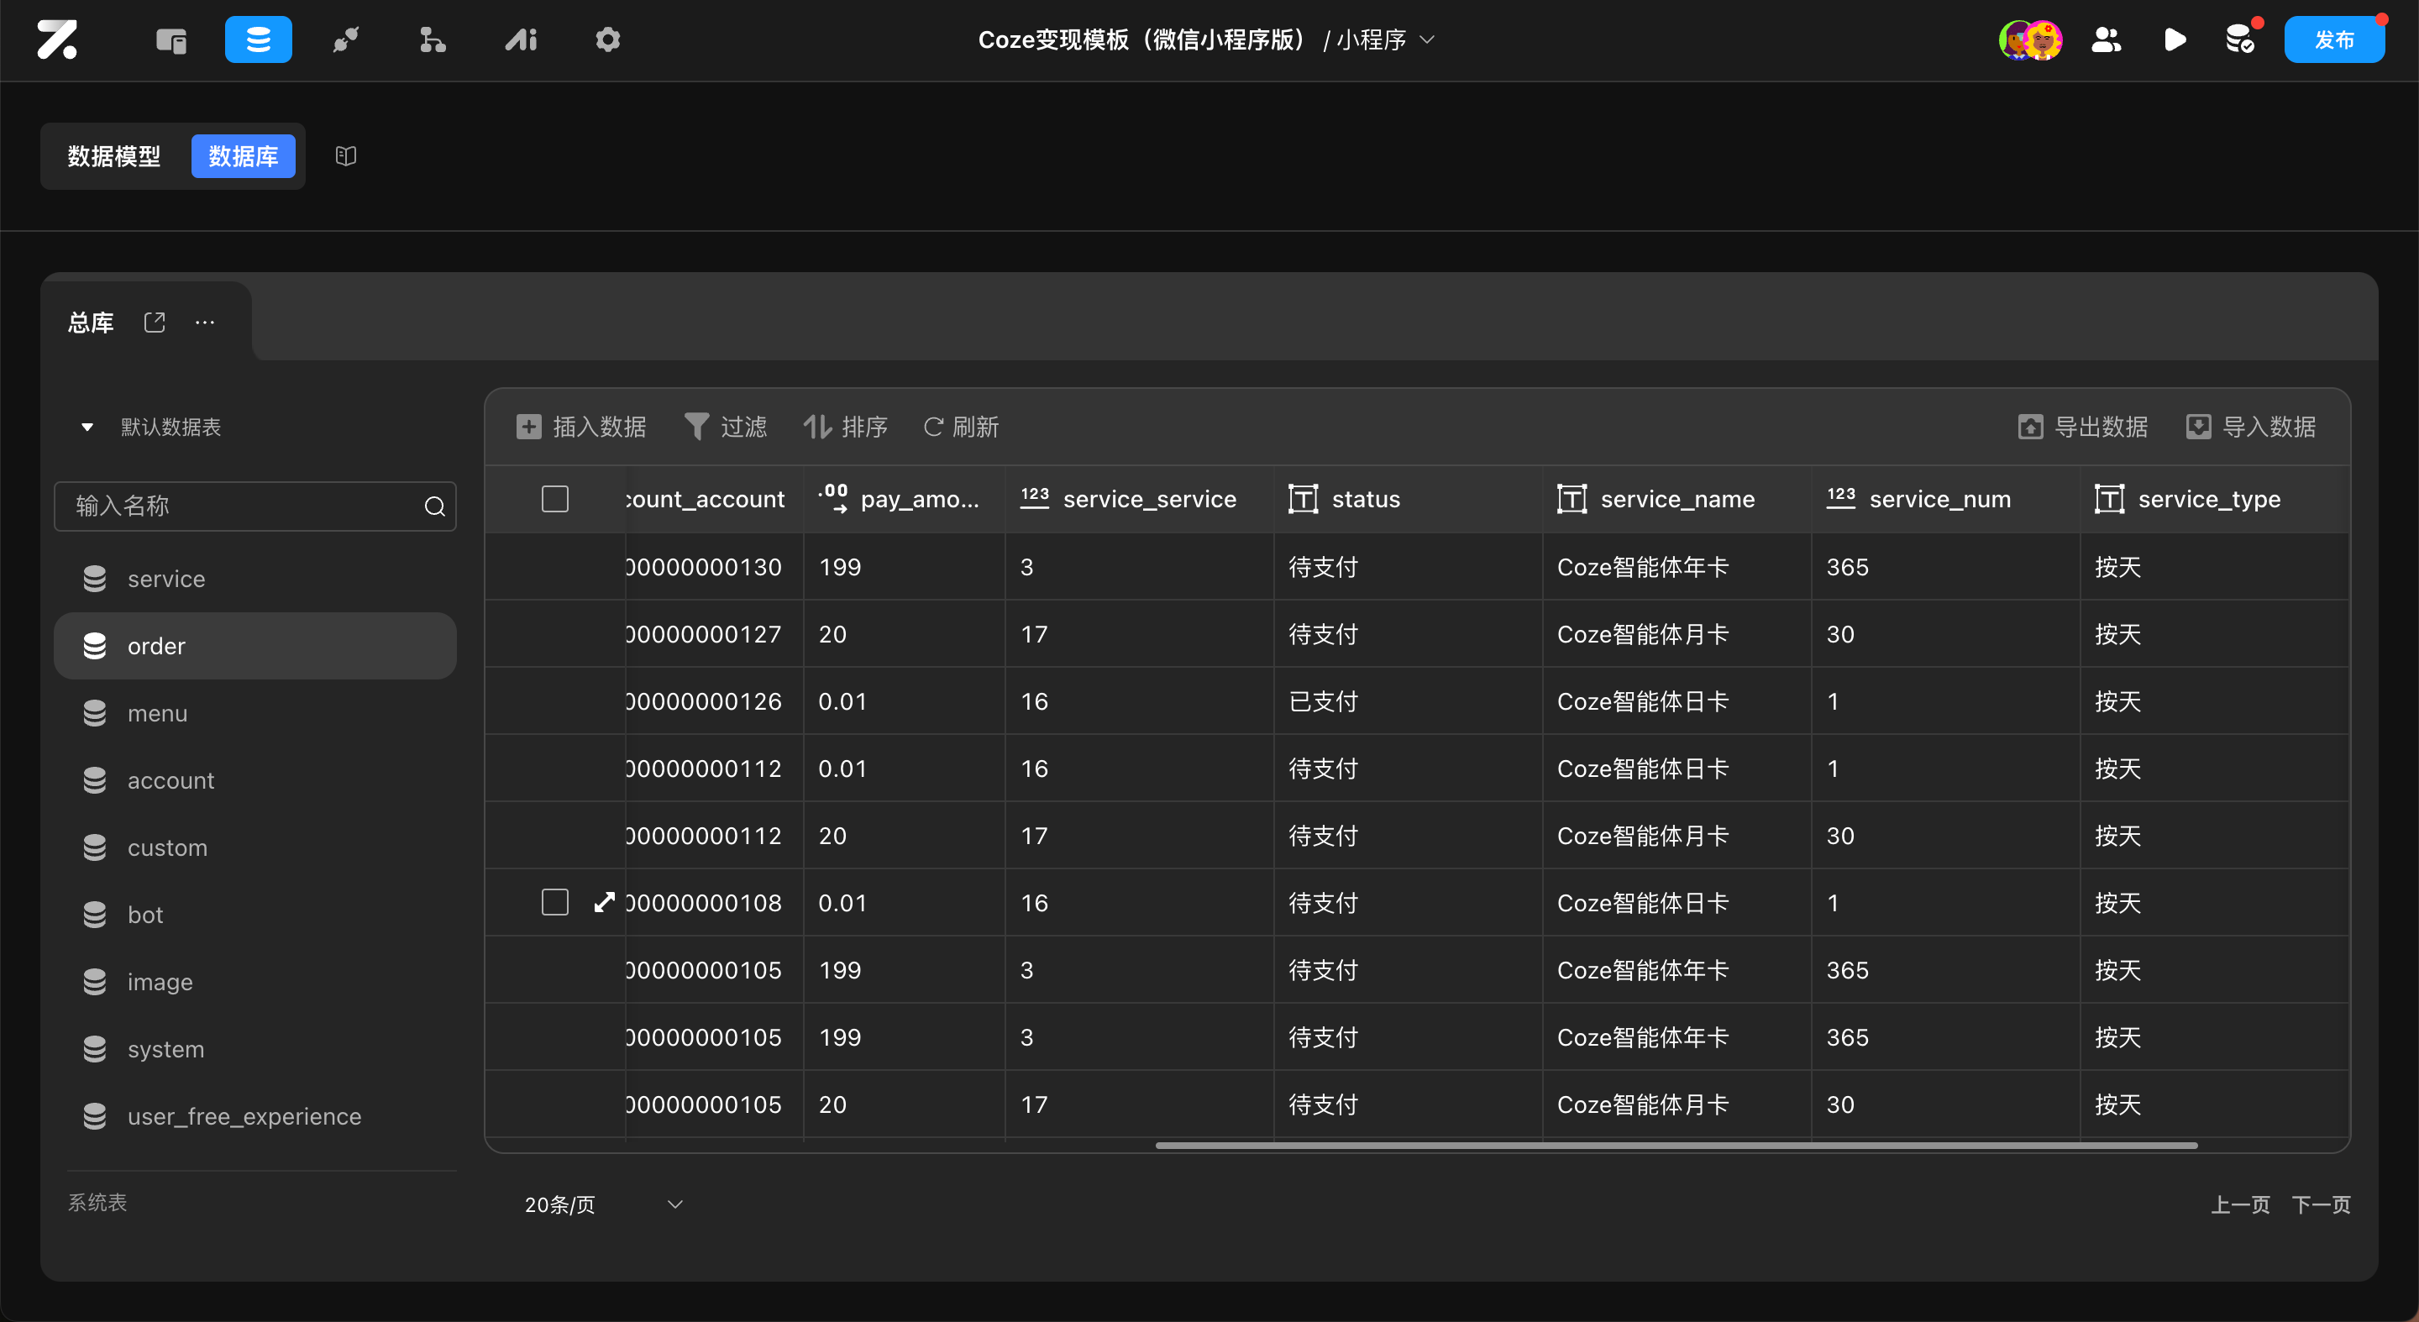The height and width of the screenshot is (1322, 2419).
Task: Check the row with account ending 108
Action: (x=555, y=902)
